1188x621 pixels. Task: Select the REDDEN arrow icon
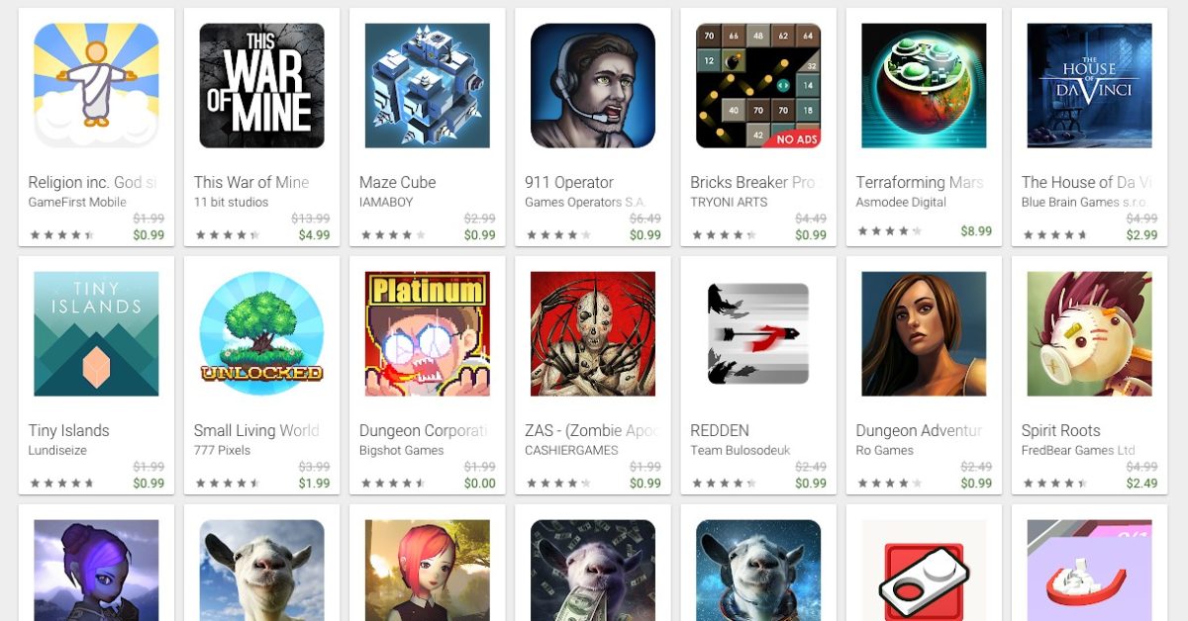tap(758, 334)
